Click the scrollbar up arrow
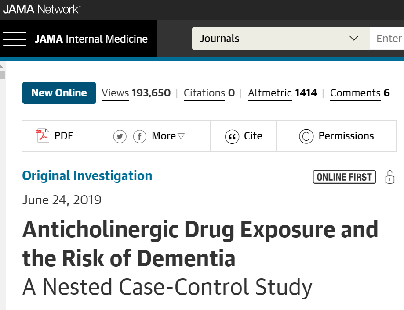 point(2,66)
